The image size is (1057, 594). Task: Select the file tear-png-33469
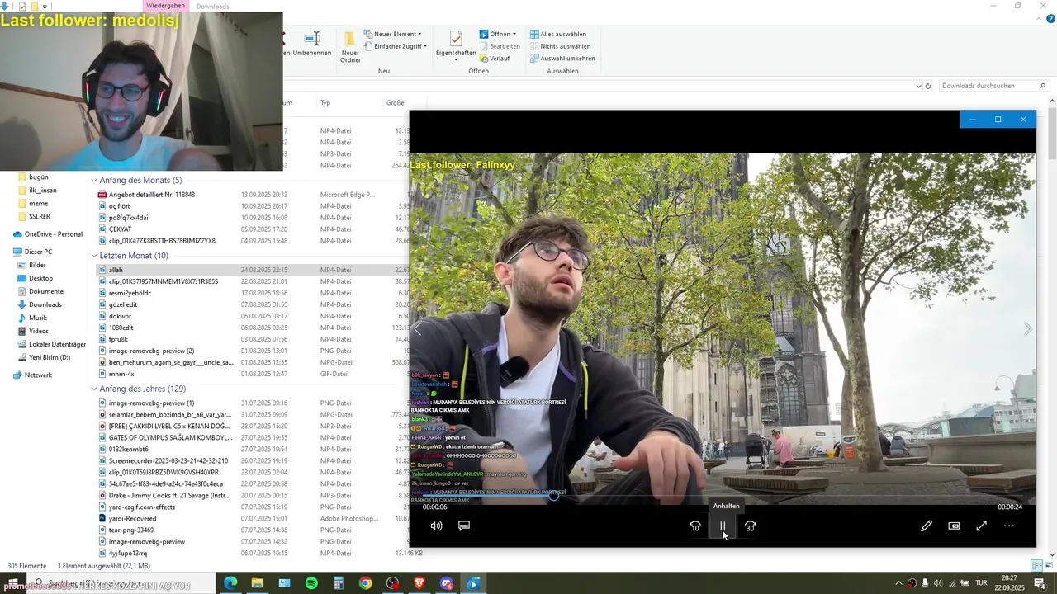[131, 530]
